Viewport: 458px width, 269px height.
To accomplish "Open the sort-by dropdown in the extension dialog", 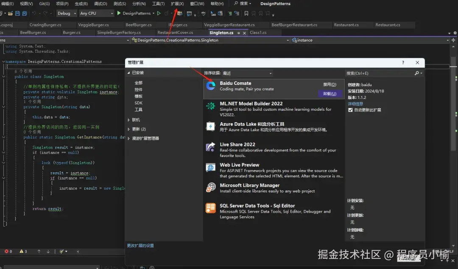I will coord(247,73).
